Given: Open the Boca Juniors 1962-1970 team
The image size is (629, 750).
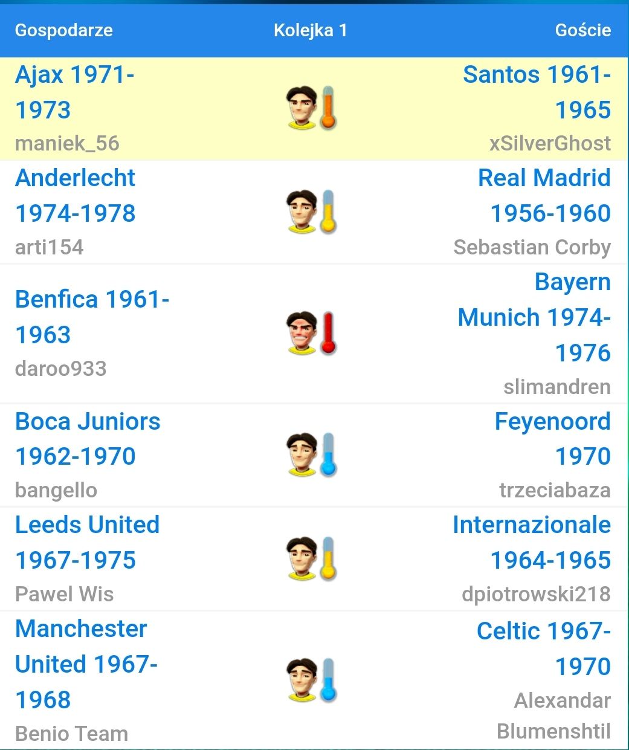Looking at the screenshot, I should 88,439.
